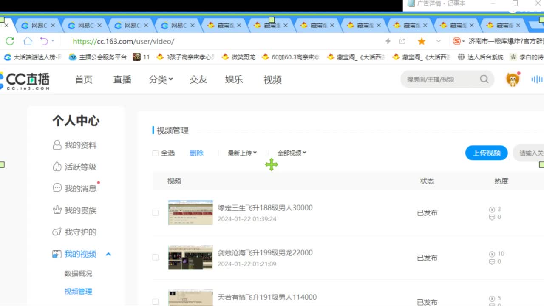Open title 天若有情飞升191级男人114000

click(267, 297)
